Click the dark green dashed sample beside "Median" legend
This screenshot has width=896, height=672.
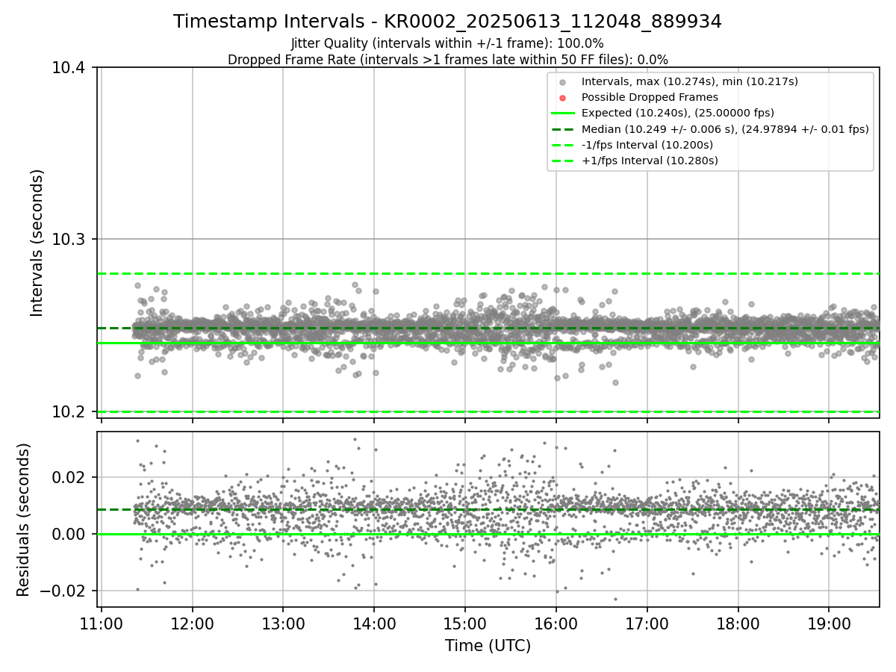pos(563,129)
